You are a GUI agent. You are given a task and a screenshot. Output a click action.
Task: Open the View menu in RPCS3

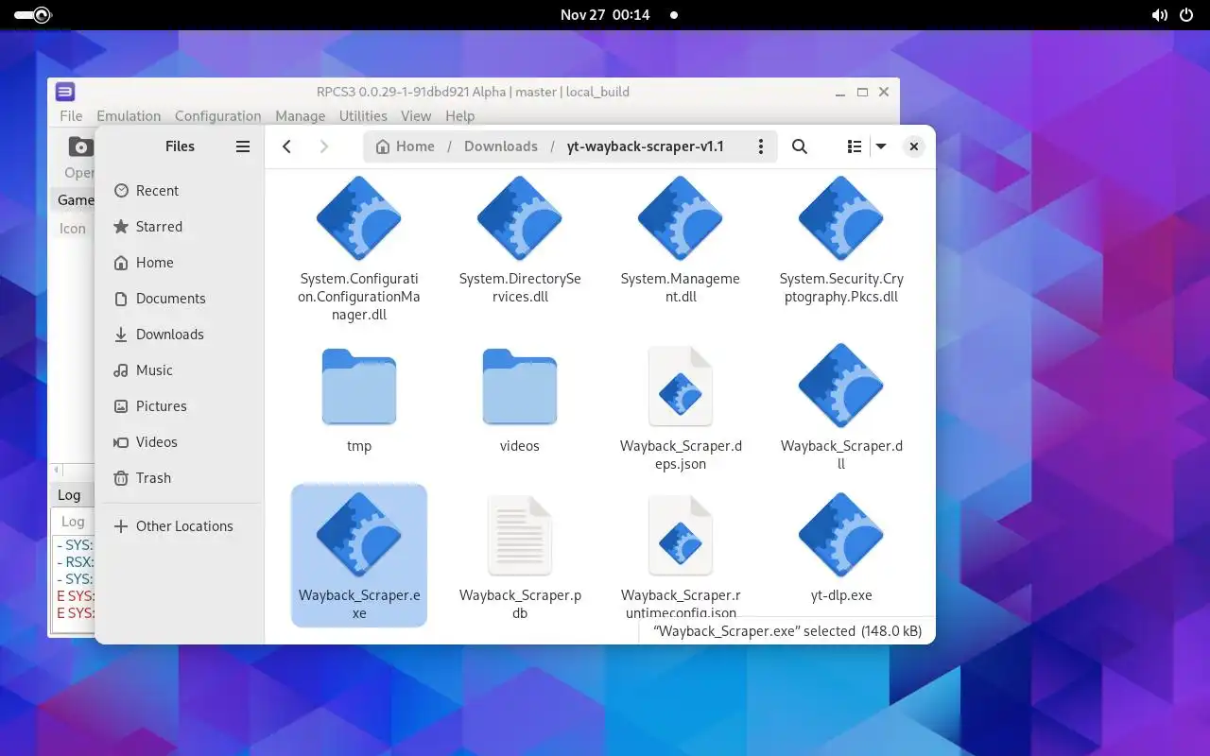(416, 116)
